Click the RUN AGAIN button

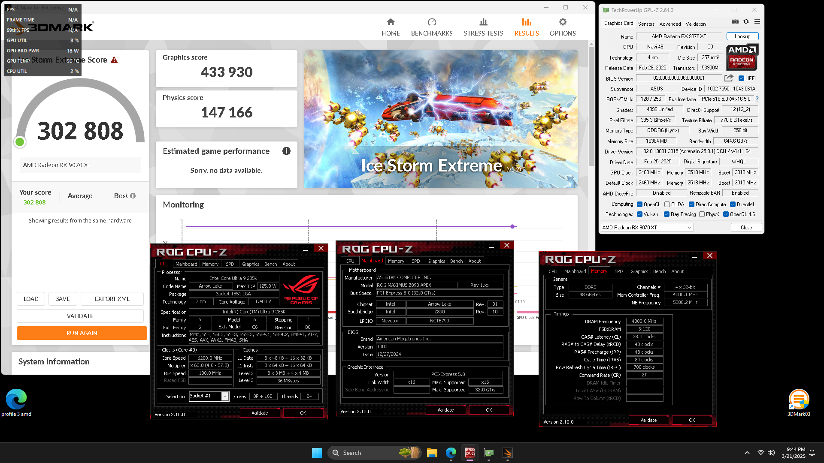pos(82,333)
